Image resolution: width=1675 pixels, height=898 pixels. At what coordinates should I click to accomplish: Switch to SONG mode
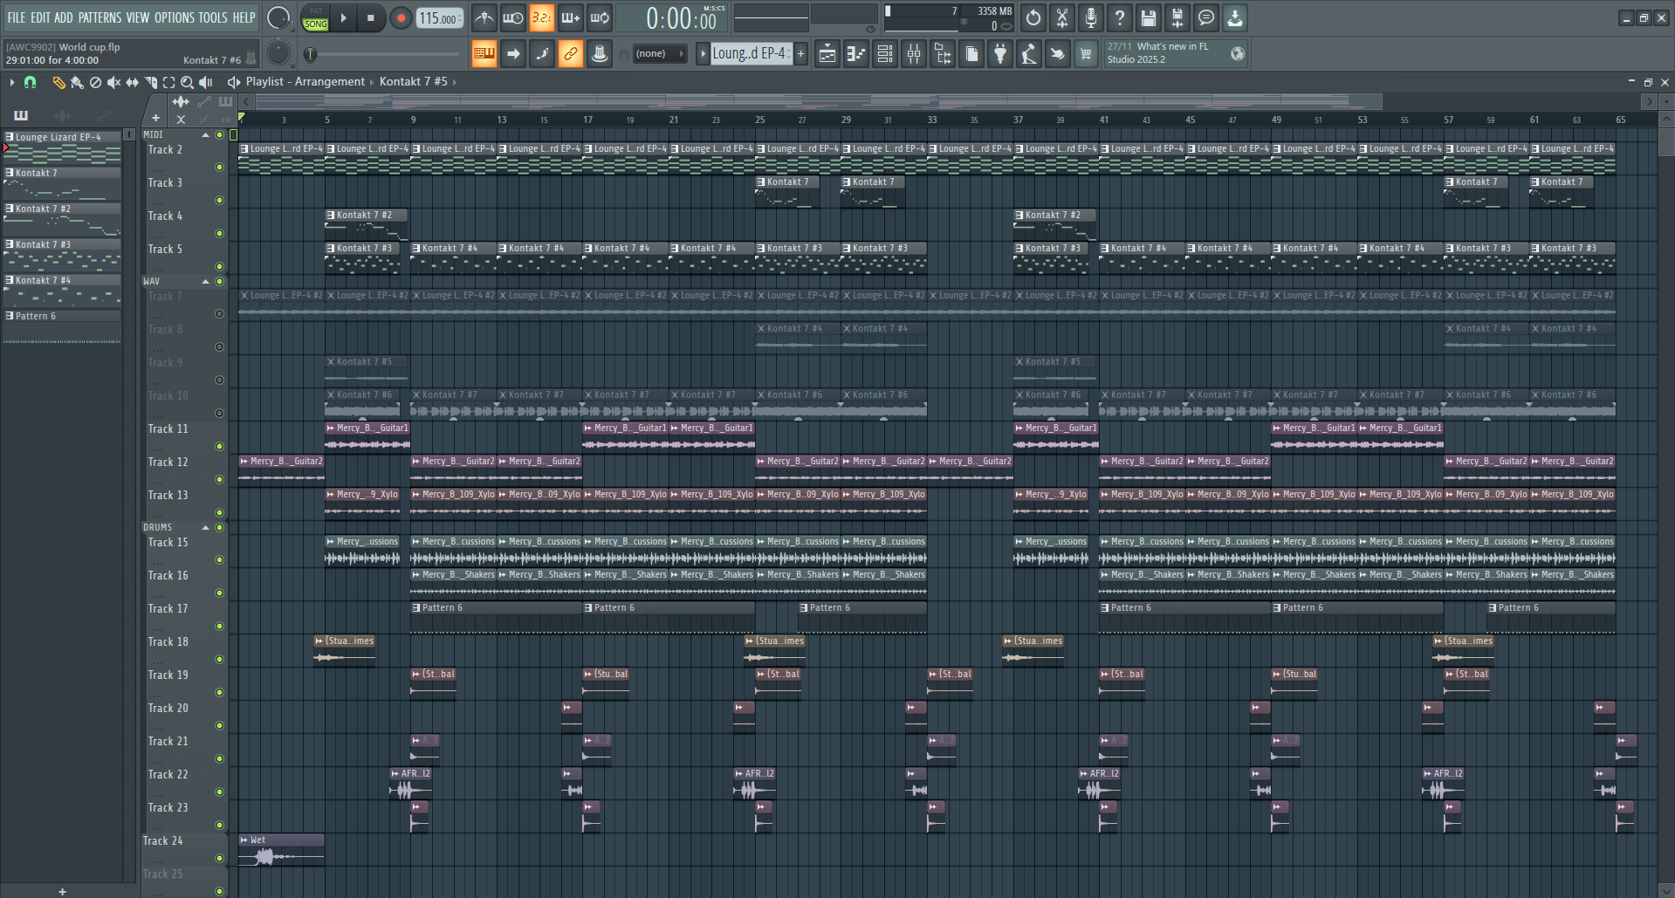click(x=316, y=24)
